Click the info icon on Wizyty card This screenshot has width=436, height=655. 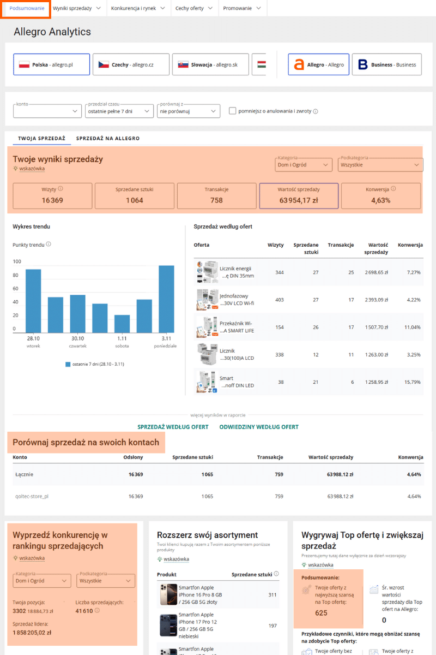[60, 189]
